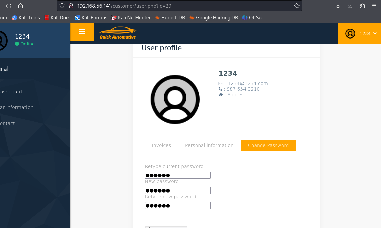Click the Quick Automotive logo
This screenshot has width=381, height=228.
click(x=118, y=33)
